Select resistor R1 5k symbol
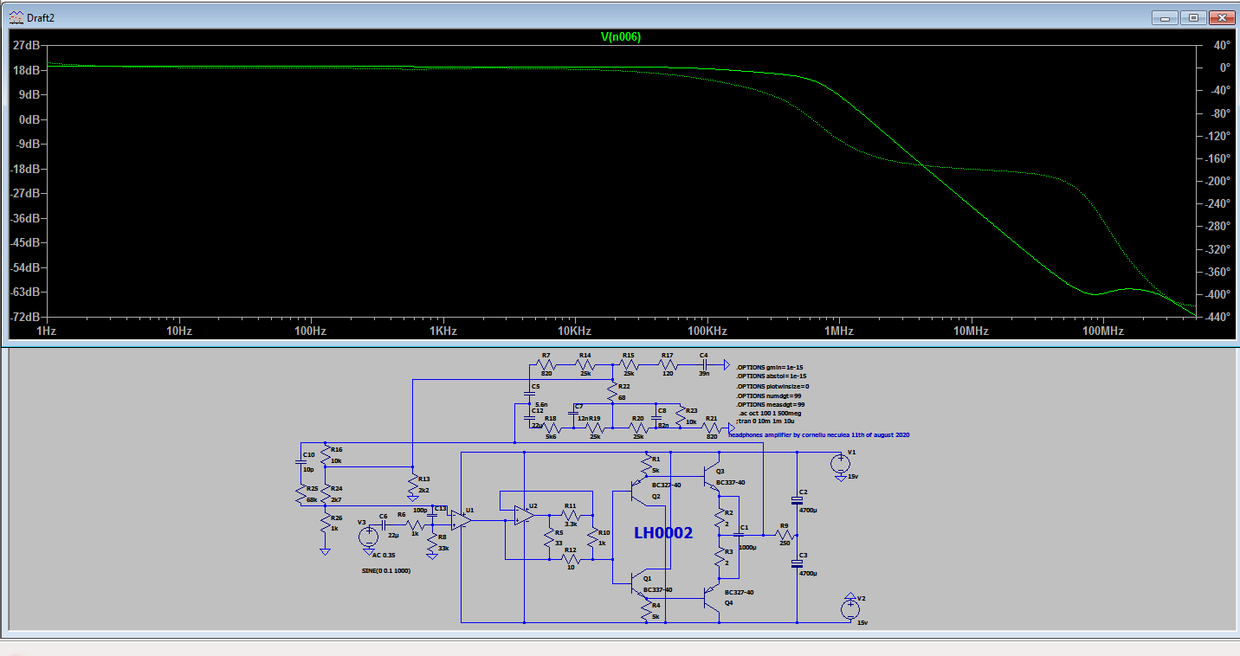Screen dimensions: 1240x656 tap(645, 465)
